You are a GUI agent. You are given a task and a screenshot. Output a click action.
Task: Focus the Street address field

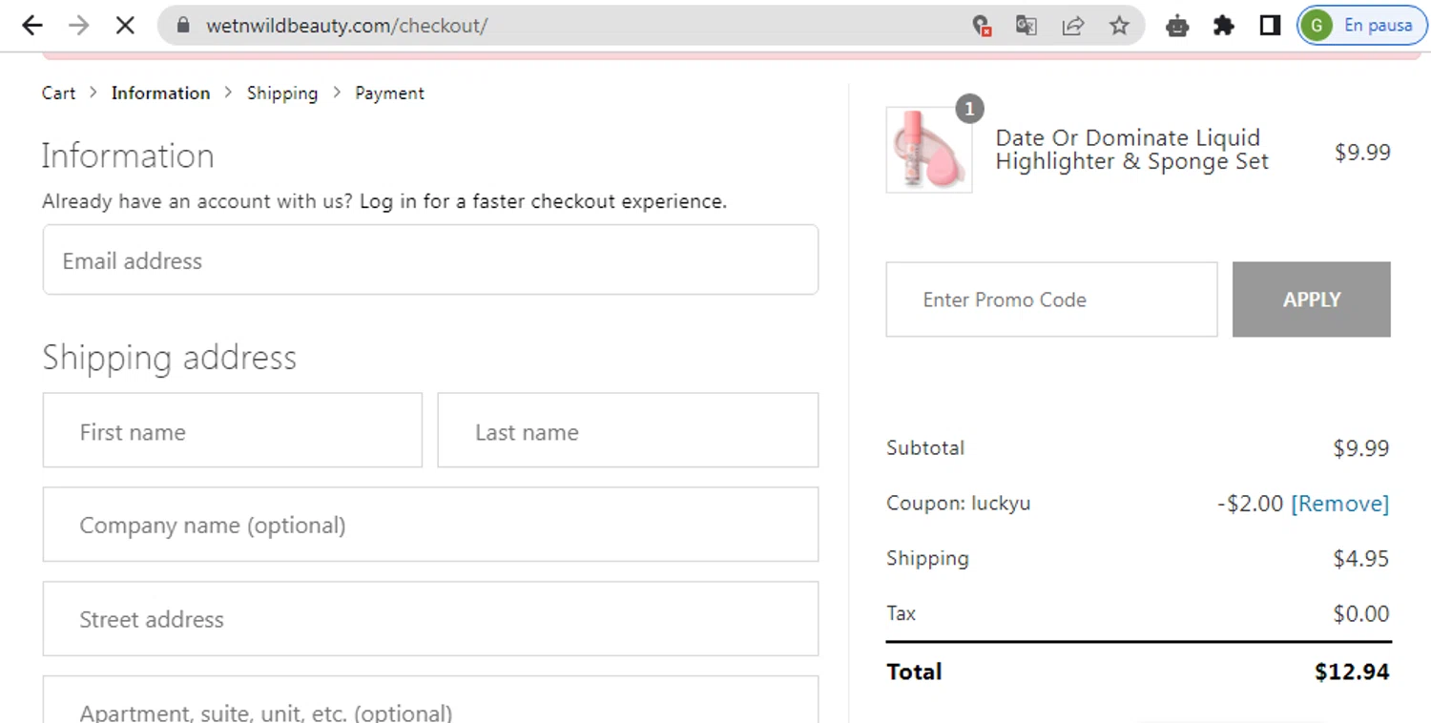[x=430, y=619]
